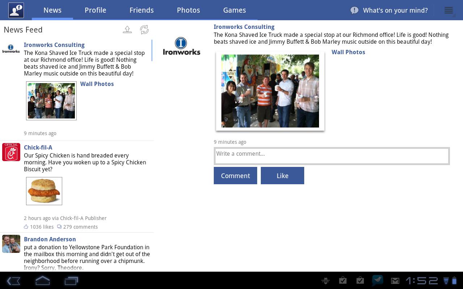Refresh the News Feed
This screenshot has height=289, width=463.
tap(144, 30)
